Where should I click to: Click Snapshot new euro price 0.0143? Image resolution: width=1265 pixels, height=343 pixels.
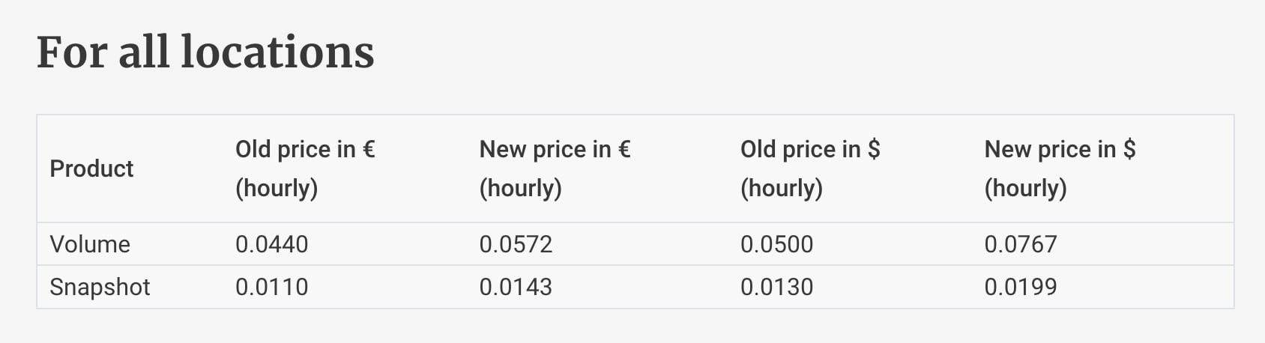(x=516, y=287)
